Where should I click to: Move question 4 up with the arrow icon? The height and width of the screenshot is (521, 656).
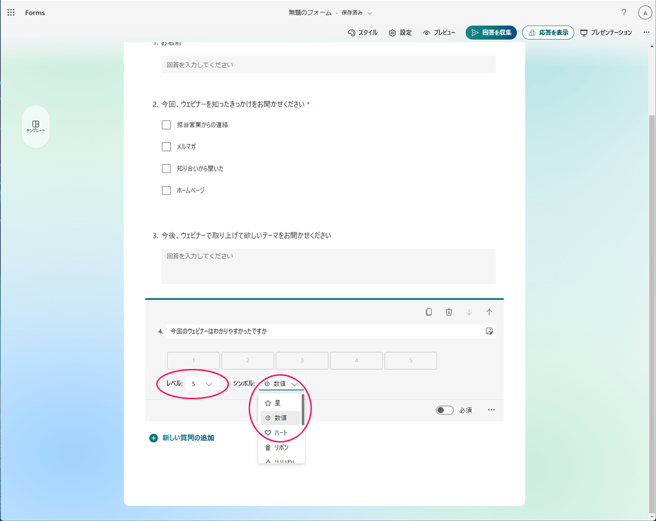[489, 312]
